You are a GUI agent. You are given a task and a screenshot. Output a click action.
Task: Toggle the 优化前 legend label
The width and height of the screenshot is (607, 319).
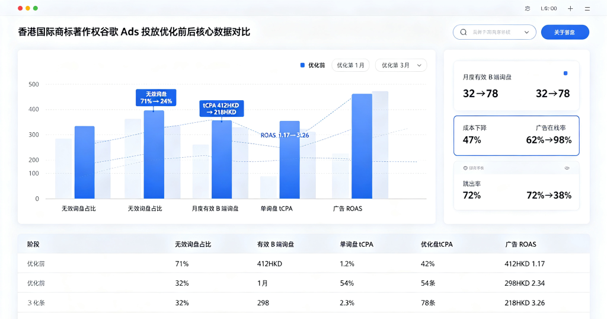point(317,65)
